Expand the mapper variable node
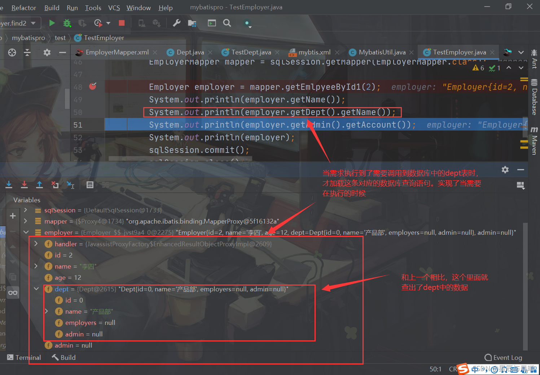This screenshot has width=540, height=375. coord(26,221)
